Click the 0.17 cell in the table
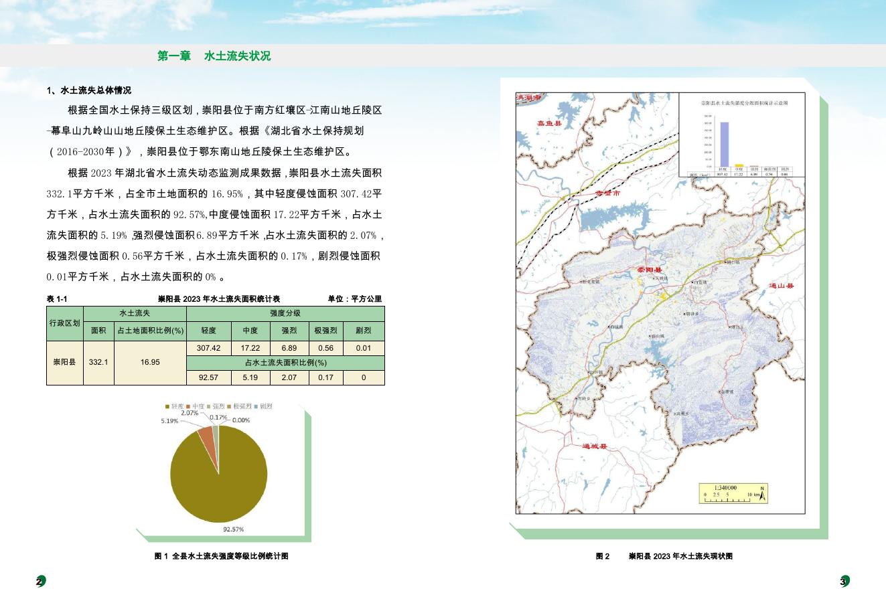 pos(326,377)
